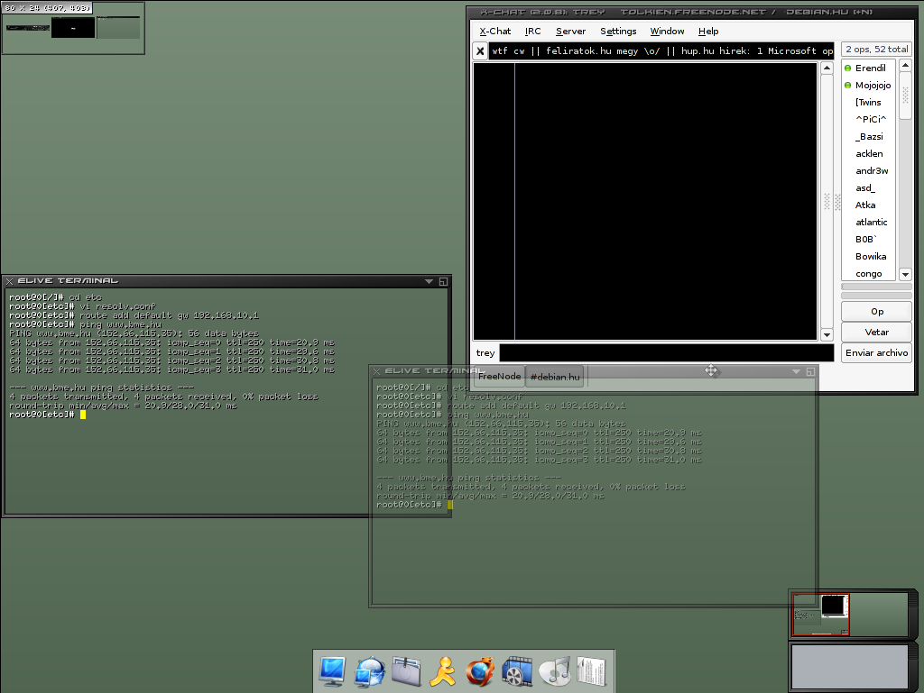Focus the X-Chat message input field

click(x=667, y=352)
